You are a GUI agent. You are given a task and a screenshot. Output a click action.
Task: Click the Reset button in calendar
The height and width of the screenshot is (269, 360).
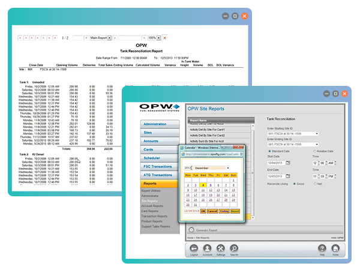click(x=235, y=211)
